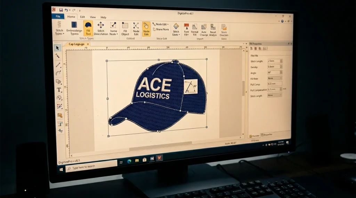Open the Font Fill dropdown
The height and width of the screenshot is (198, 356).
186,30
